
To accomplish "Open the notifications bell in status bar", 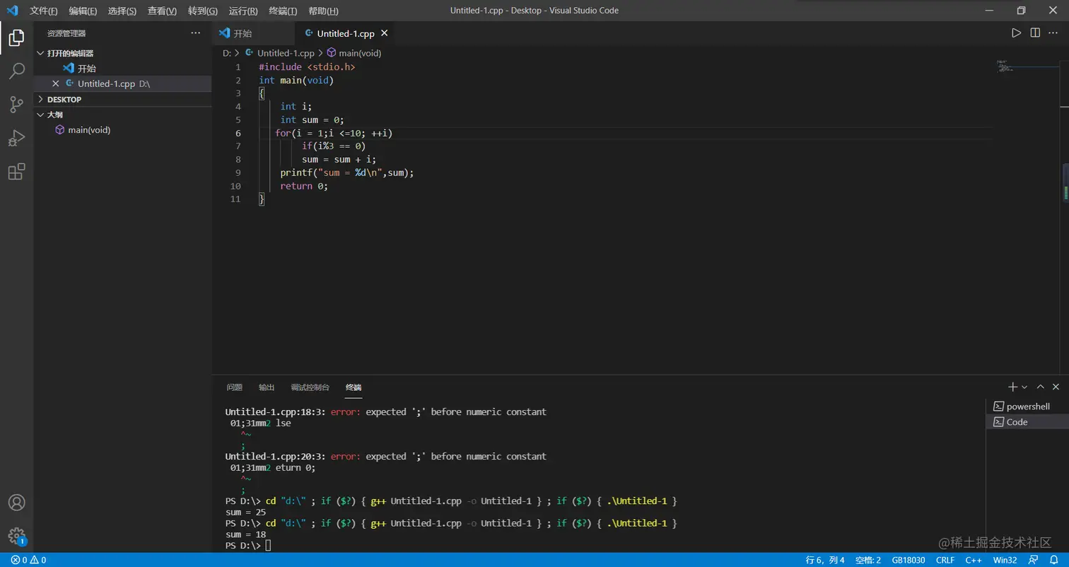I will pyautogui.click(x=1053, y=560).
